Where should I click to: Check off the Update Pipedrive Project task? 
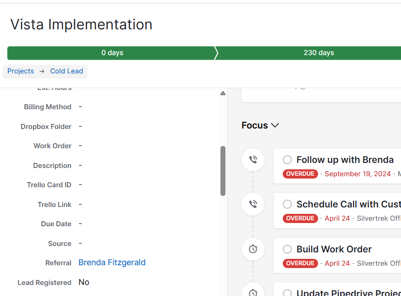(x=287, y=293)
